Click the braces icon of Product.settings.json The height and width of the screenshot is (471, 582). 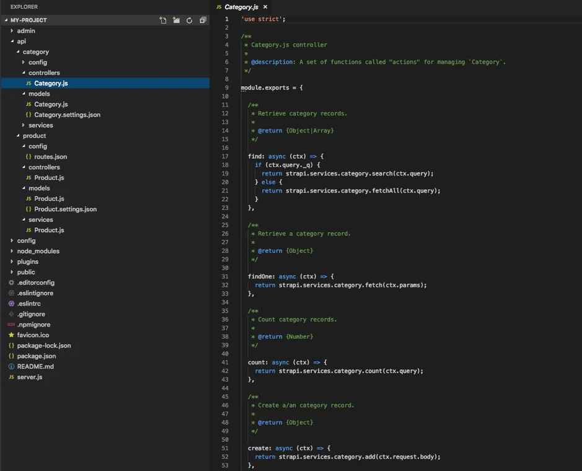click(x=29, y=209)
